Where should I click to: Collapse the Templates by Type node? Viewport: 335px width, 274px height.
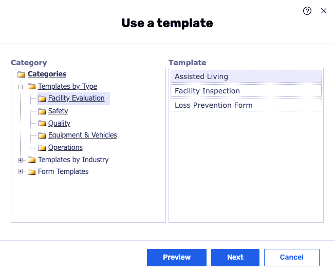pos(21,87)
